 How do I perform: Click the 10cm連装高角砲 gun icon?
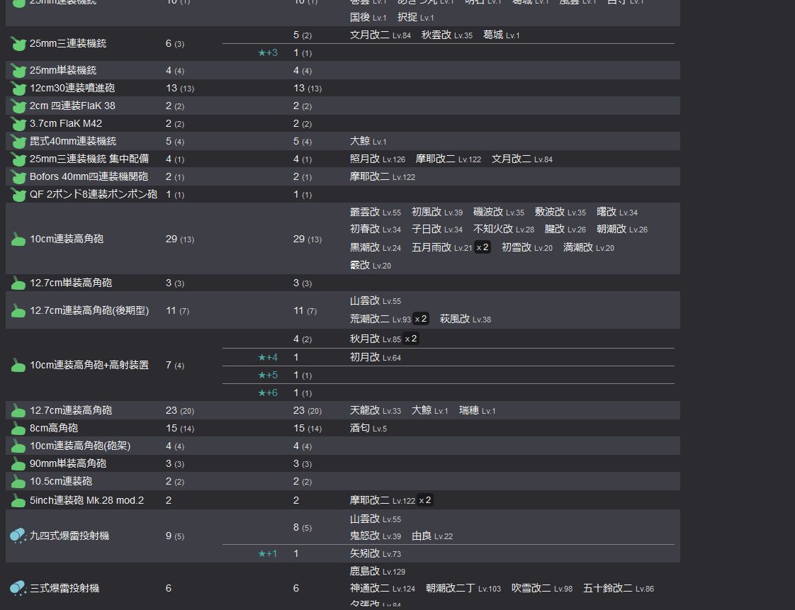click(18, 239)
